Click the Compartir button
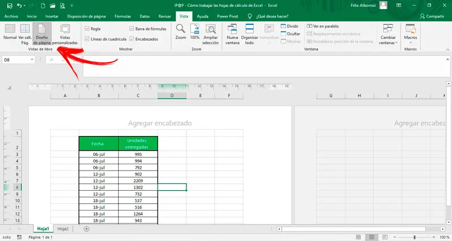Screen dimensions: 452x241 tap(432, 16)
